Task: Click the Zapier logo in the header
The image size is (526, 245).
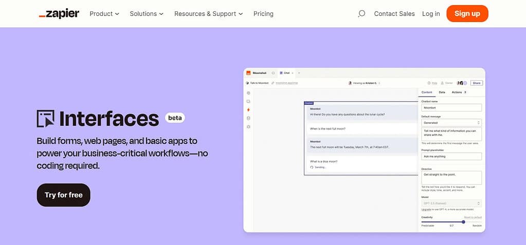Action: 59,14
